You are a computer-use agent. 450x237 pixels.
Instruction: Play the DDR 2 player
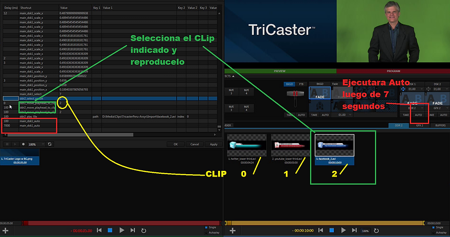pos(343,230)
